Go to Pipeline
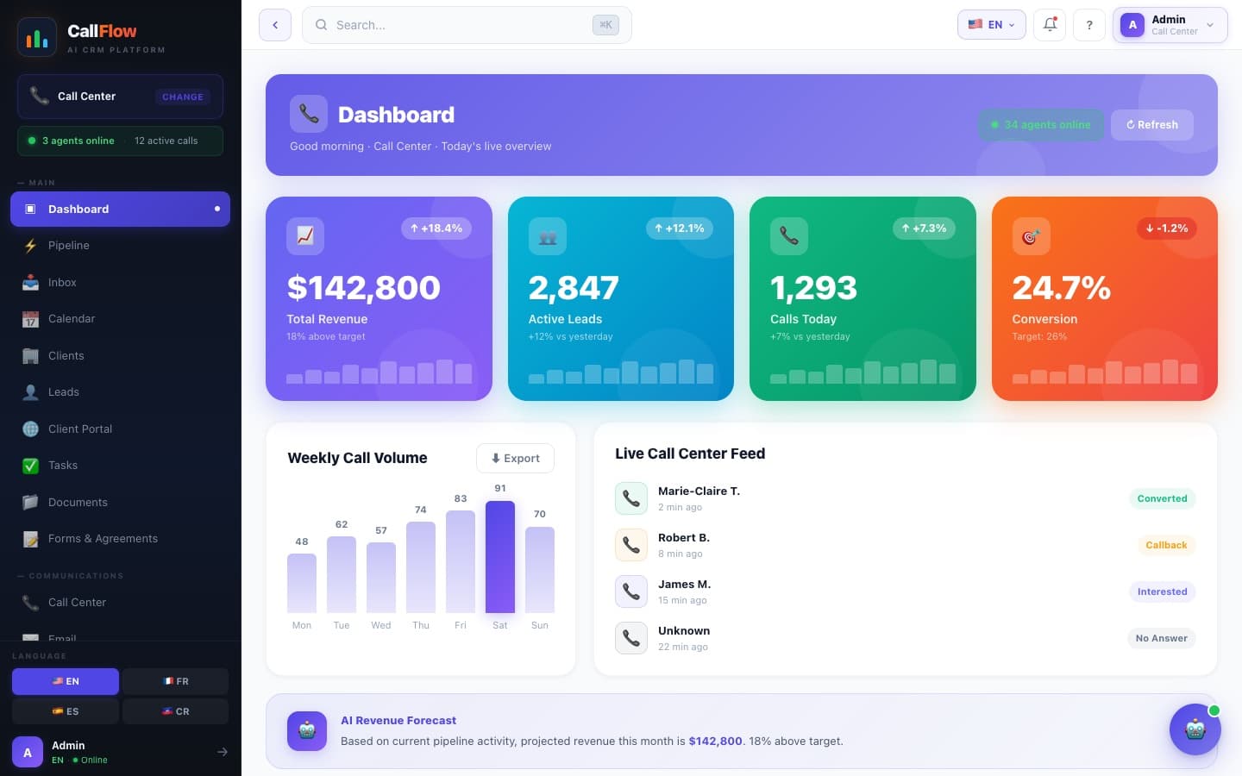 click(x=120, y=246)
